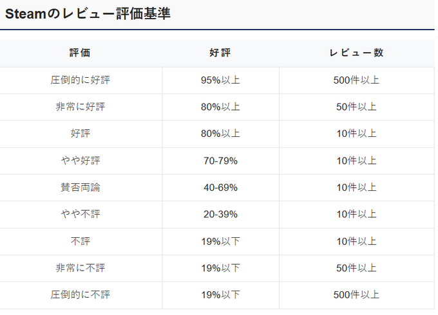
Task: Select the 95%以上 percentage cell
Action: [x=220, y=80]
